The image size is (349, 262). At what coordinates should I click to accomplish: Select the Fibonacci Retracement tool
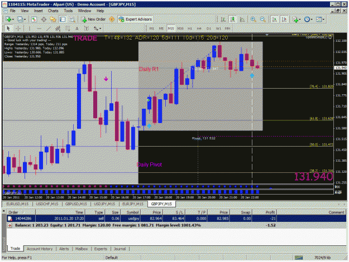(x=68, y=28)
